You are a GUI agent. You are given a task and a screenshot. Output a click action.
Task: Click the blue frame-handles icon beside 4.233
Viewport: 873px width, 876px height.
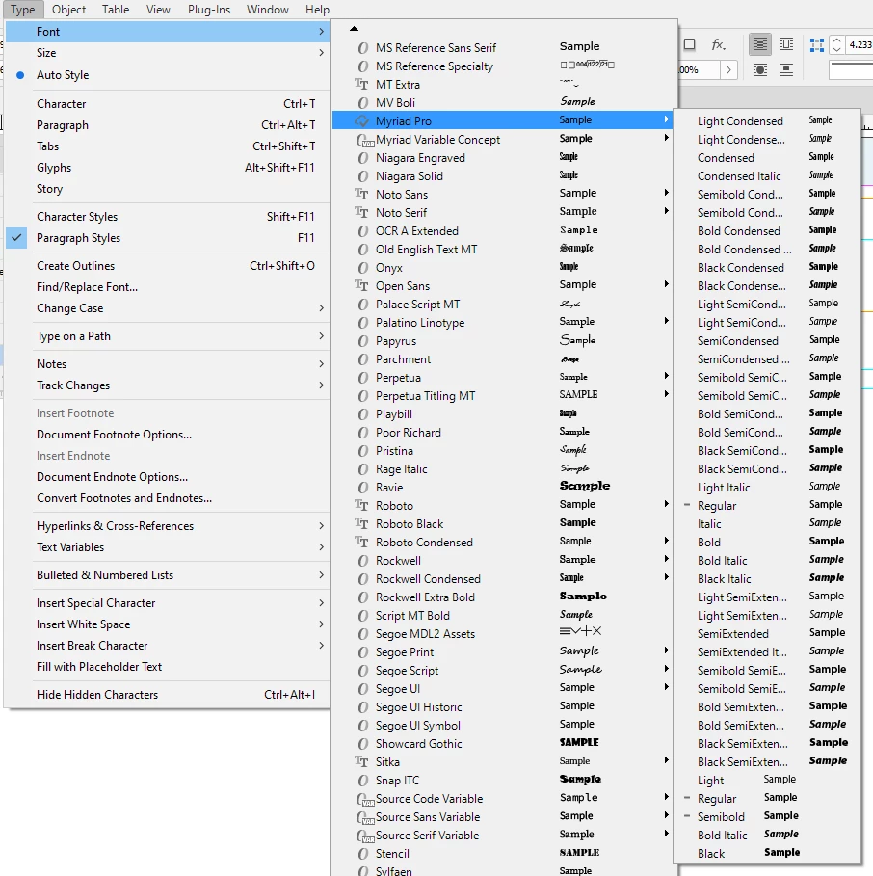[x=816, y=44]
